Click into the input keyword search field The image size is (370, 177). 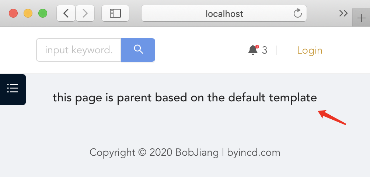click(x=79, y=50)
